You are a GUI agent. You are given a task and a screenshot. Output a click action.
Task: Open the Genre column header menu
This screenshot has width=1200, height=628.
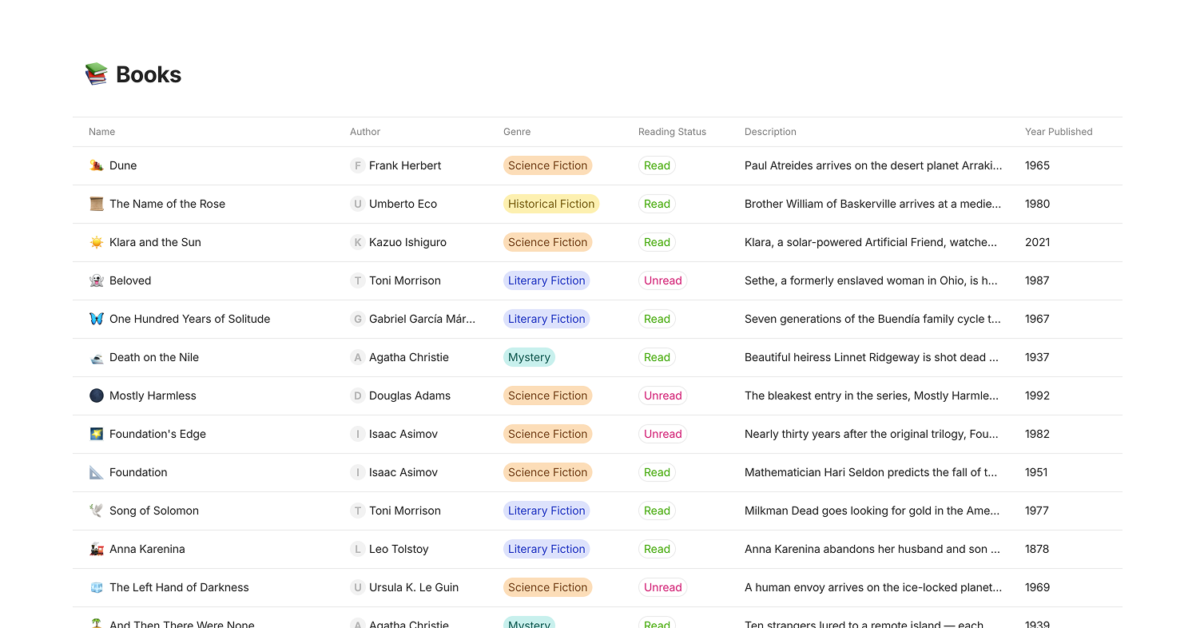(517, 132)
